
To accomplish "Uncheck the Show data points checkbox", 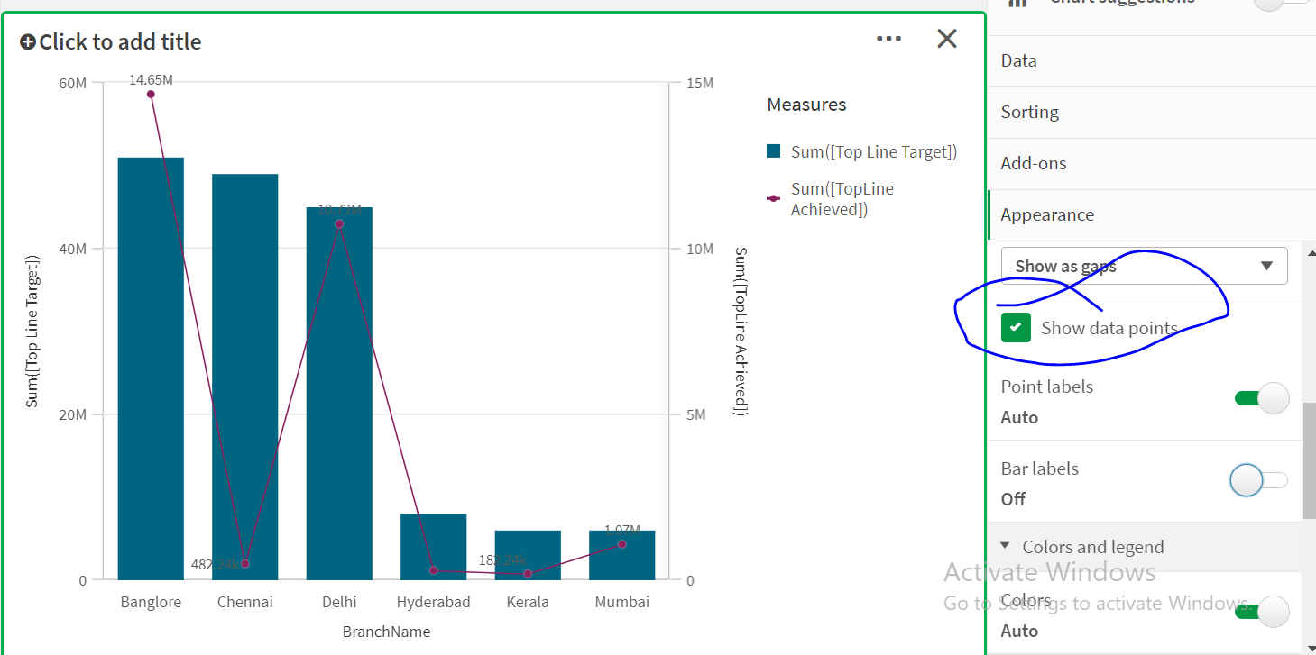I will point(1016,328).
